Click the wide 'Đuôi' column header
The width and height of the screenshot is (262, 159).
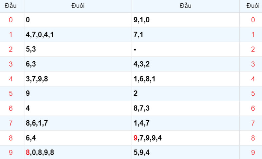(x=78, y=6)
